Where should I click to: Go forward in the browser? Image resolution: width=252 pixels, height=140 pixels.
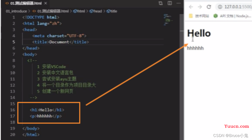point(200,7)
